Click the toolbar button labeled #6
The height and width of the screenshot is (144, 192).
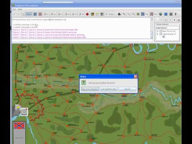[x=81, y=14]
